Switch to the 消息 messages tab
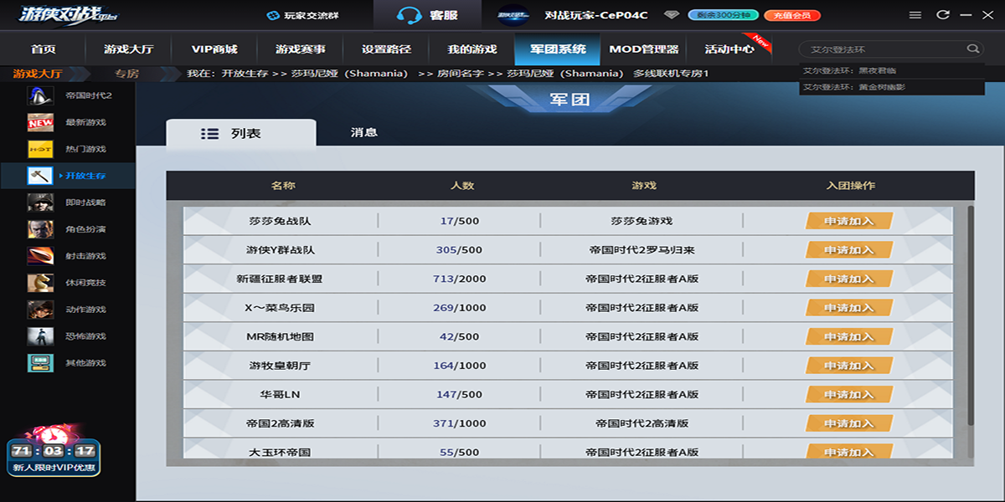The width and height of the screenshot is (1005, 502). (x=364, y=132)
